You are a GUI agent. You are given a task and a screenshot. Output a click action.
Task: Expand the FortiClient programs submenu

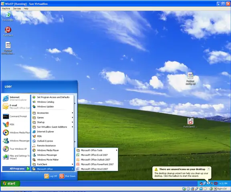click(x=53, y=164)
